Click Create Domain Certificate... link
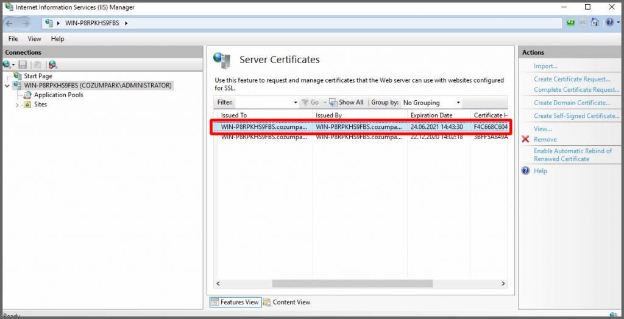The width and height of the screenshot is (624, 319). 572,102
